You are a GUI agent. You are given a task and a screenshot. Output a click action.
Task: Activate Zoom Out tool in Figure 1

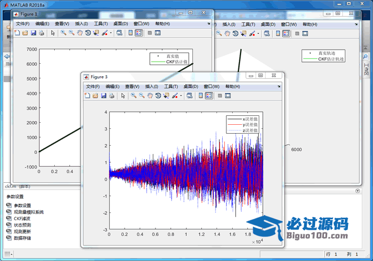pos(71,33)
